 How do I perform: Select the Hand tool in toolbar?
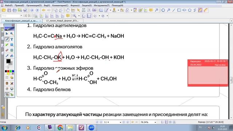(x=68, y=10)
